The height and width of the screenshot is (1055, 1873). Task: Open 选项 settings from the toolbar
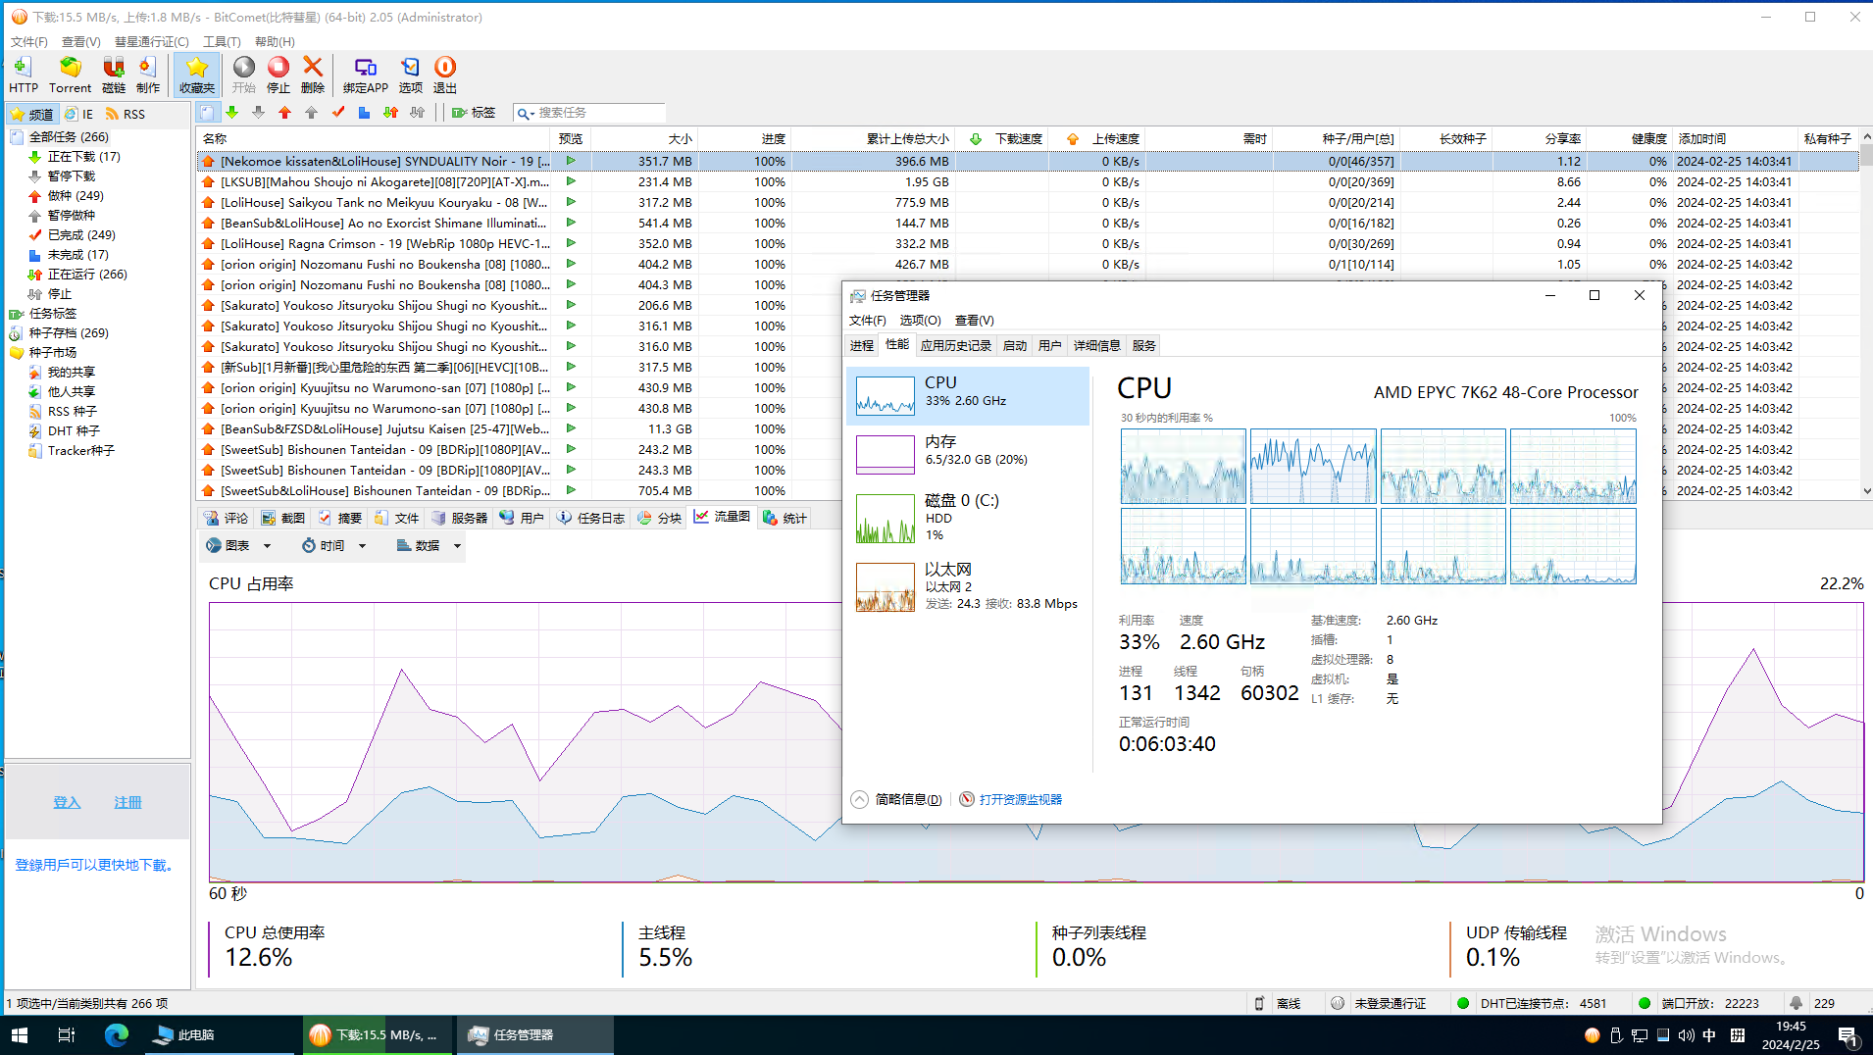410,75
